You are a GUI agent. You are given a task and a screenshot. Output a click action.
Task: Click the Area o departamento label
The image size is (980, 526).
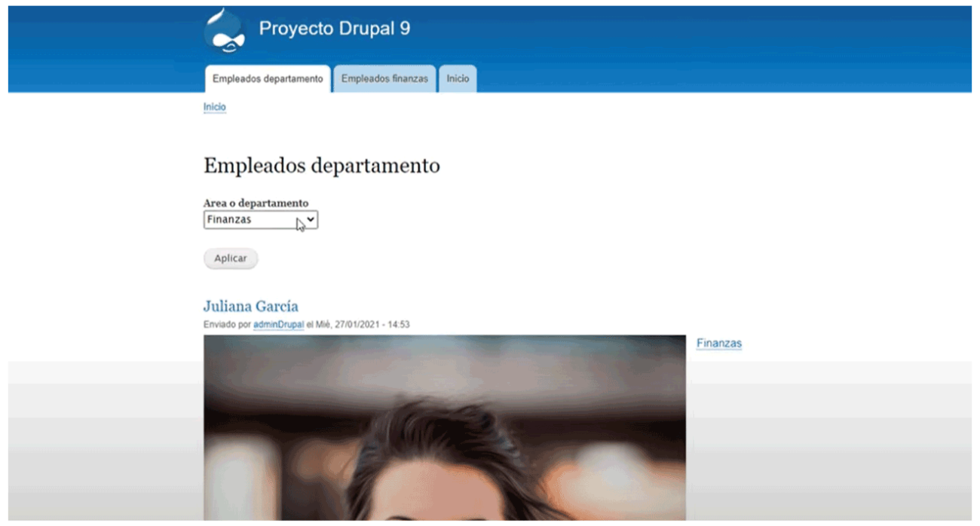pyautogui.click(x=256, y=203)
